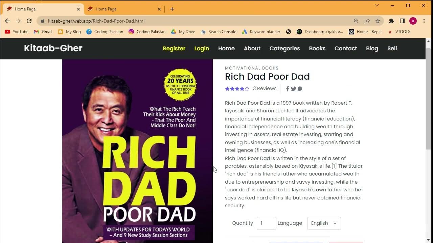This screenshot has height=243, width=433.
Task: Click the Rich Dad Poor Dad cover image
Action: (x=137, y=151)
